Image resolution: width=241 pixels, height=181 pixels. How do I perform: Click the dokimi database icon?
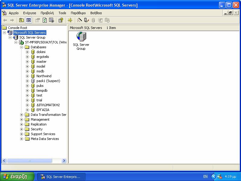point(33,52)
